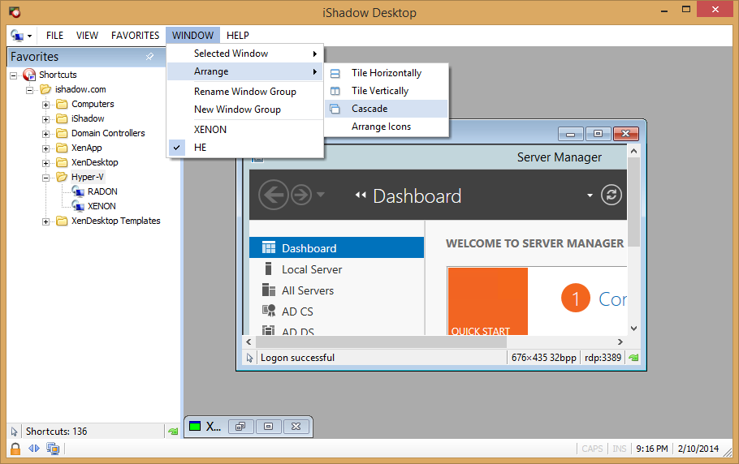Click the Server Manager refresh icon
Screen dimensions: 739x464
612,195
